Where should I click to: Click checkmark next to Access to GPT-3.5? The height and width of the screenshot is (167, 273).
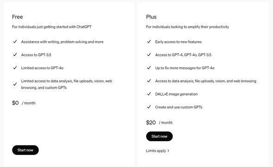point(15,55)
